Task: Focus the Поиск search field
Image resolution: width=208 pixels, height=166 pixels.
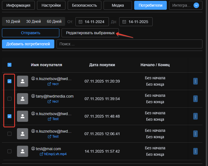Action: pyautogui.click(x=129, y=44)
